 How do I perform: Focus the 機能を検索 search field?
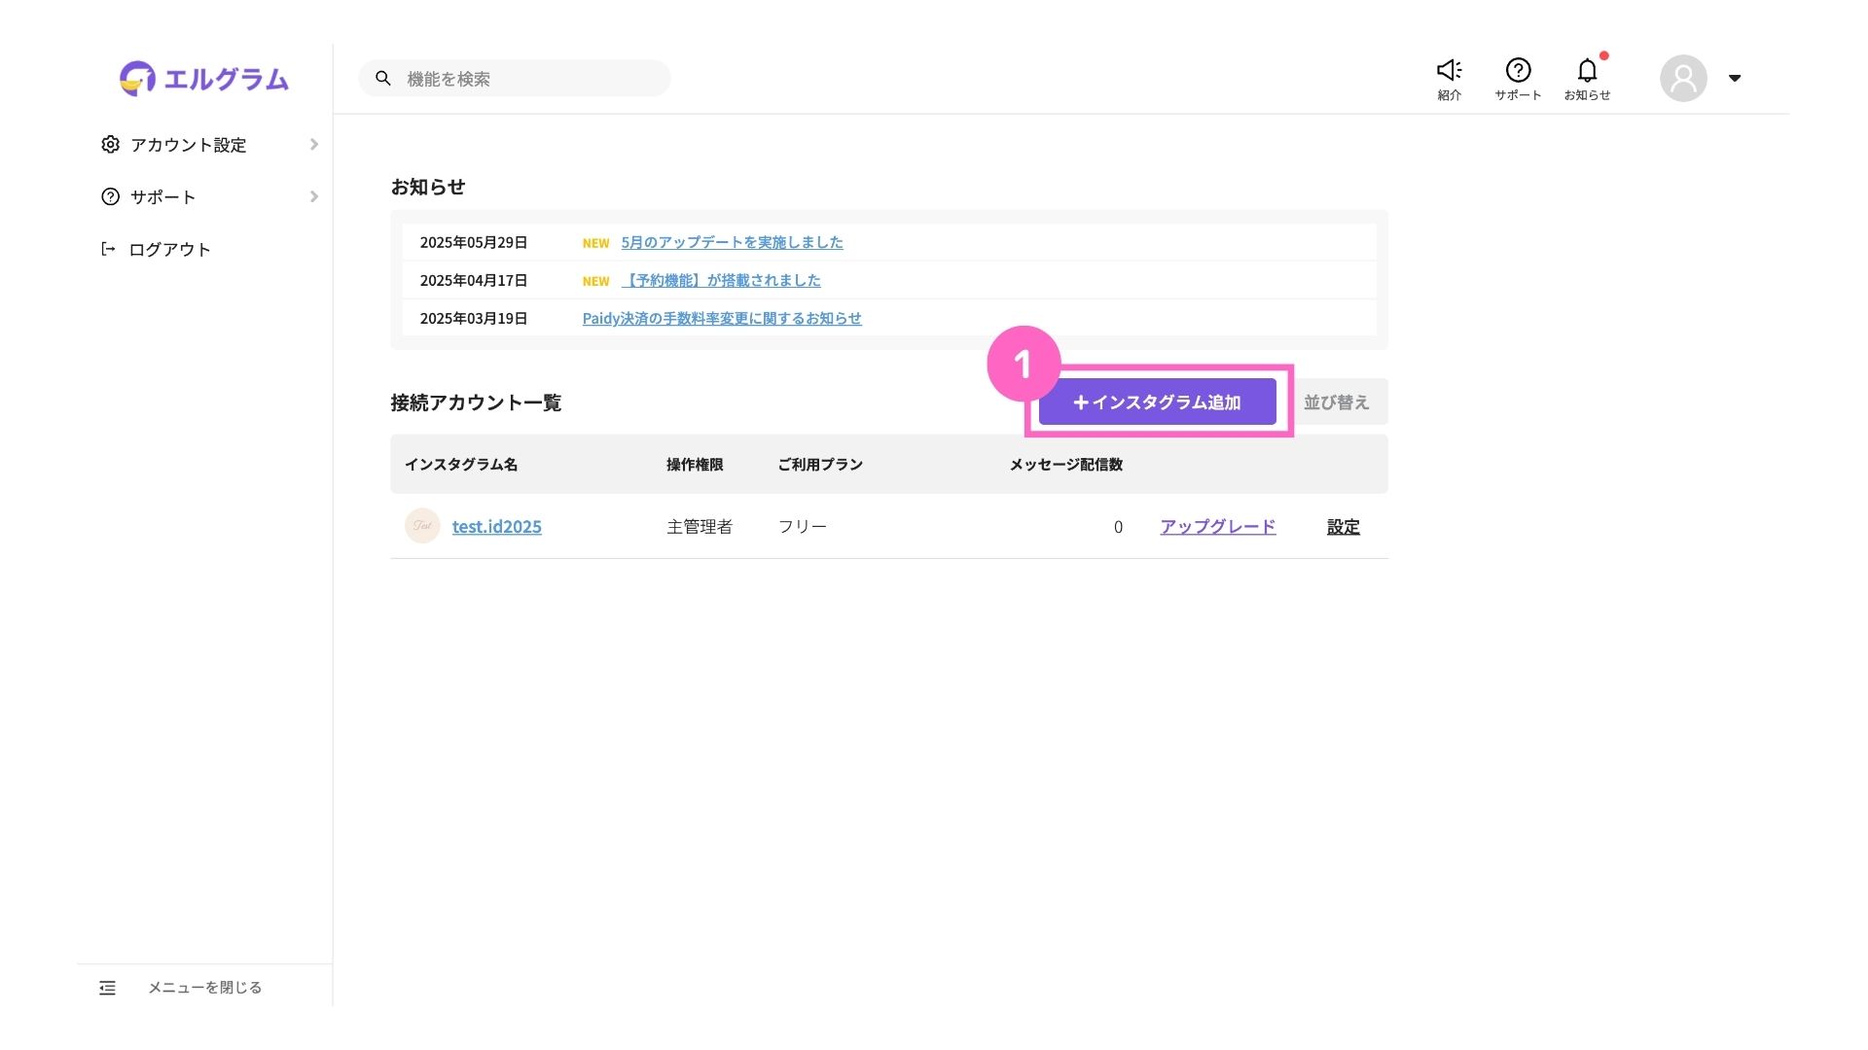[515, 79]
